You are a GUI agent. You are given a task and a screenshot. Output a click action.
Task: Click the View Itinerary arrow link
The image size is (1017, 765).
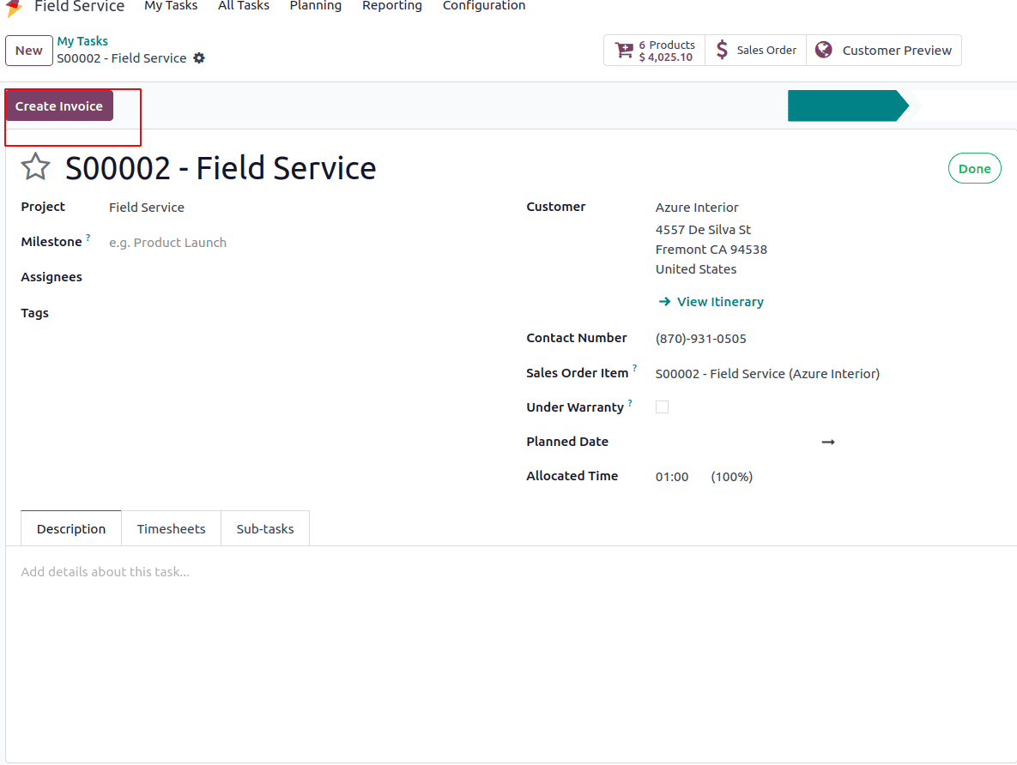pos(711,302)
